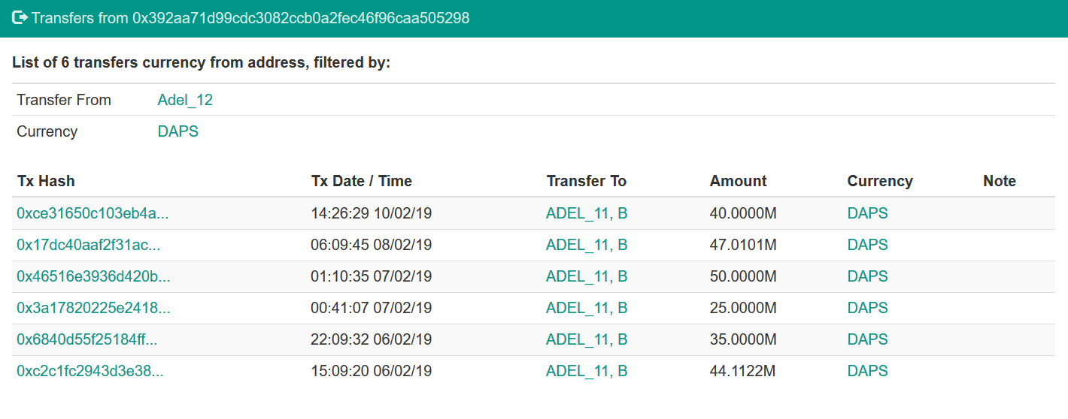This screenshot has width=1068, height=419.
Task: Click DAPS currency in 44.1122M row
Action: click(868, 371)
